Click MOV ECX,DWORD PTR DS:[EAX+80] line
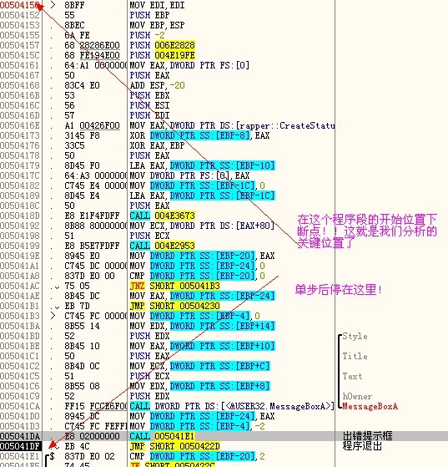This screenshot has height=467, width=448. pyautogui.click(x=202, y=226)
